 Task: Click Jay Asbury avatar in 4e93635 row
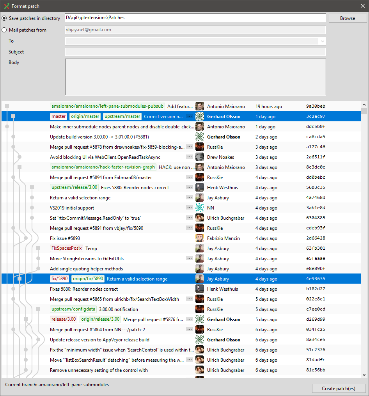(x=200, y=279)
